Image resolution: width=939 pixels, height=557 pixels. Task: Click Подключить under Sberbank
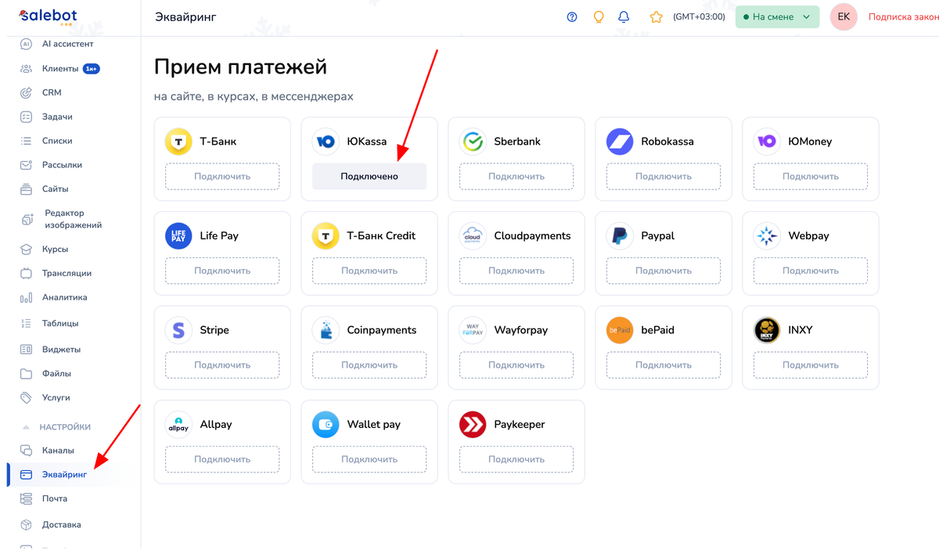click(x=516, y=176)
